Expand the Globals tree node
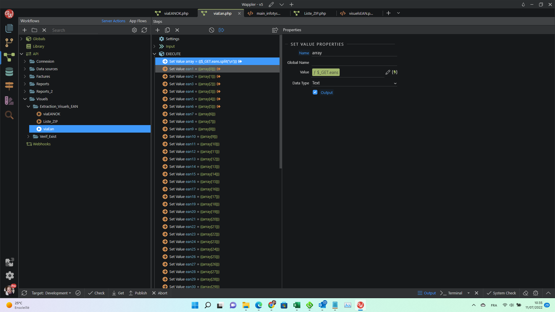Viewport: 555px width, 312px height. 21,39
